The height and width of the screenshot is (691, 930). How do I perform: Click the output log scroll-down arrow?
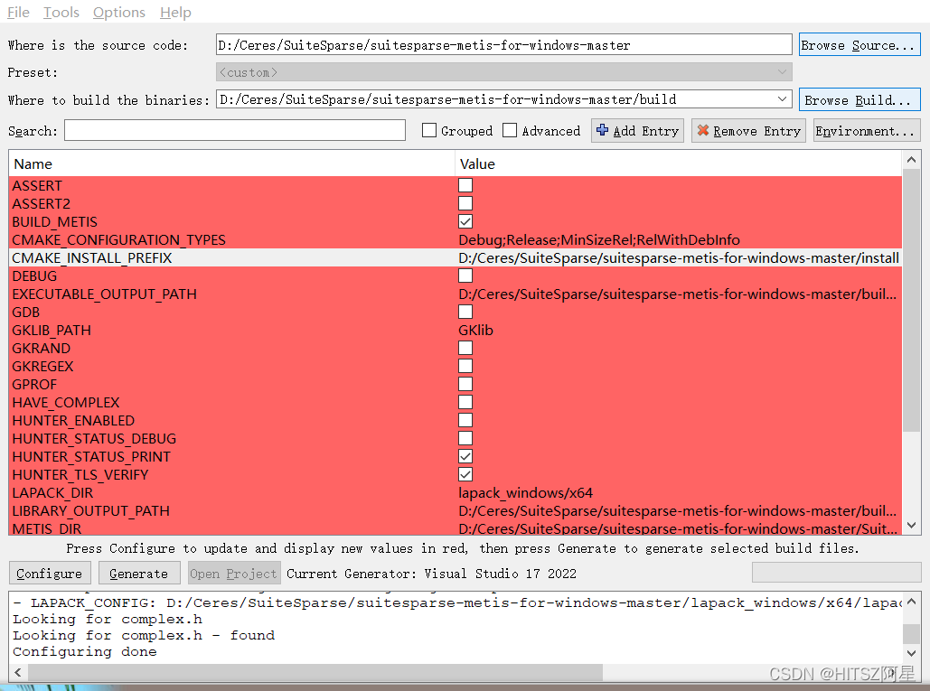coord(912,653)
